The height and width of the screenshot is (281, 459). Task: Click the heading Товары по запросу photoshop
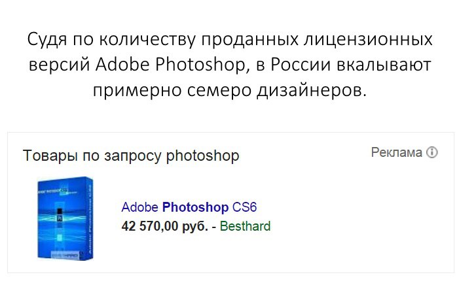coord(131,156)
